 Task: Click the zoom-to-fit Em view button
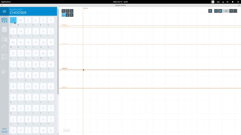(220, 11)
